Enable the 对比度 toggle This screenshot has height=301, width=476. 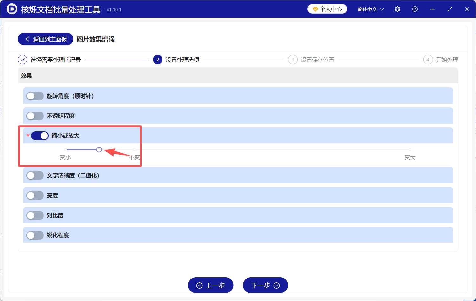[35, 215]
